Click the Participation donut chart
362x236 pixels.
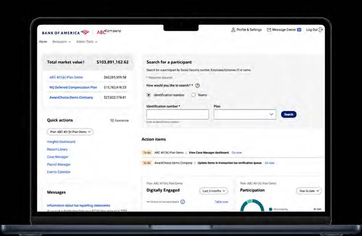(x=252, y=205)
